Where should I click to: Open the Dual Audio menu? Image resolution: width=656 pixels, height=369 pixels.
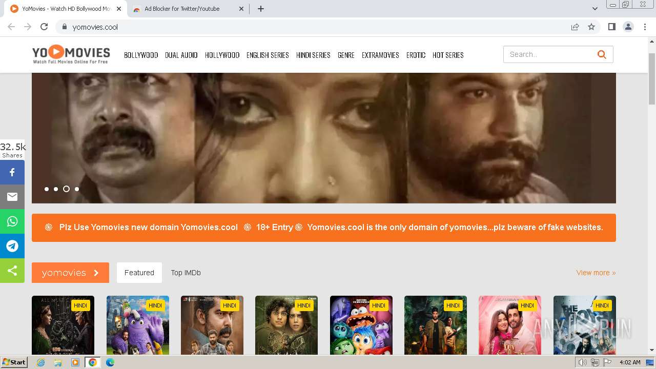pos(181,55)
